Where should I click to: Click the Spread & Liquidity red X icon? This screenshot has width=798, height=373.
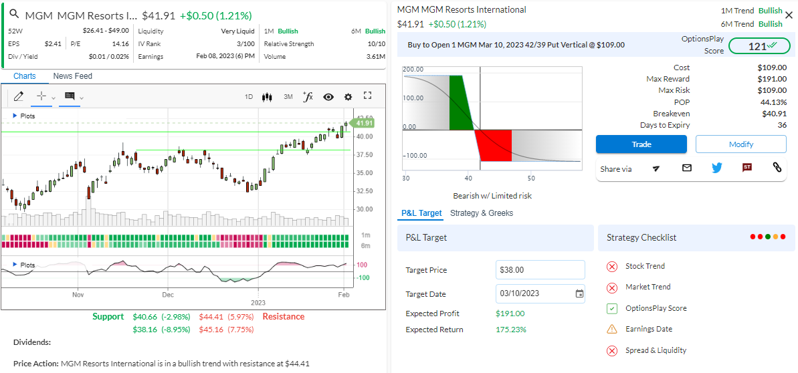612,351
